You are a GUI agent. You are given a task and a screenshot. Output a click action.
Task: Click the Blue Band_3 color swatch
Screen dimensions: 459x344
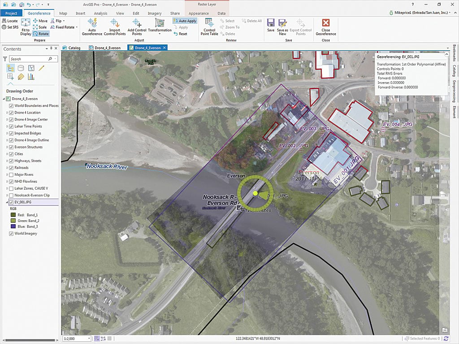pos(13,226)
